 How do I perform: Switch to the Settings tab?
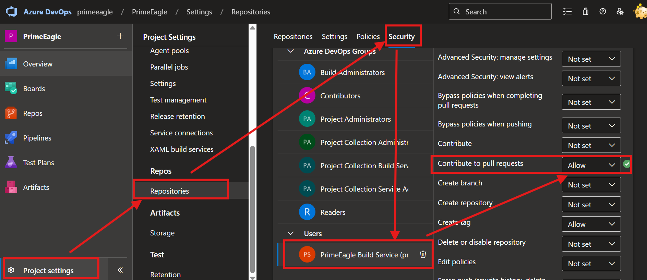tap(335, 36)
